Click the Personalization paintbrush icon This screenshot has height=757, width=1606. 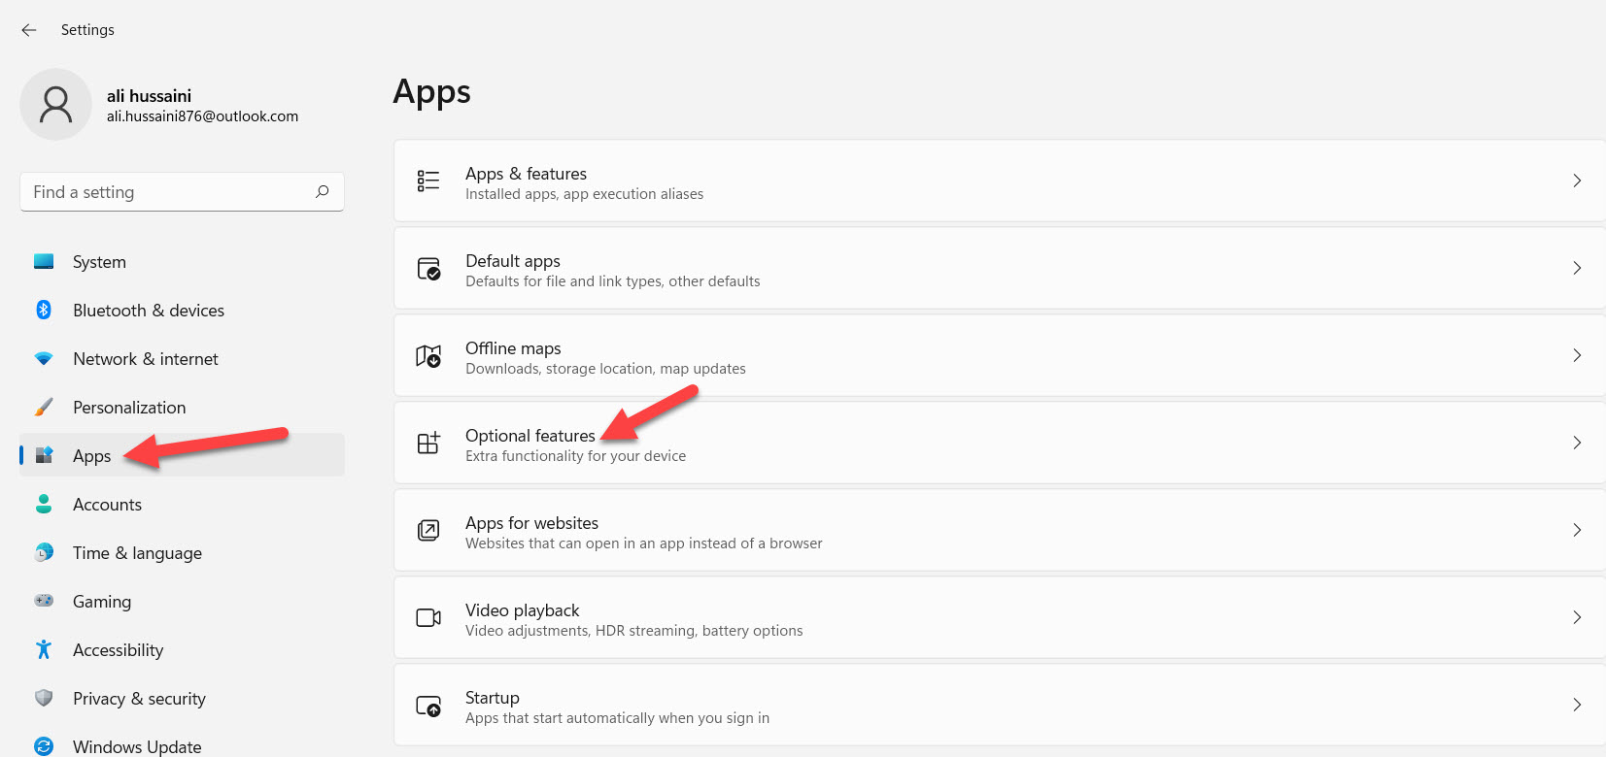tap(44, 407)
